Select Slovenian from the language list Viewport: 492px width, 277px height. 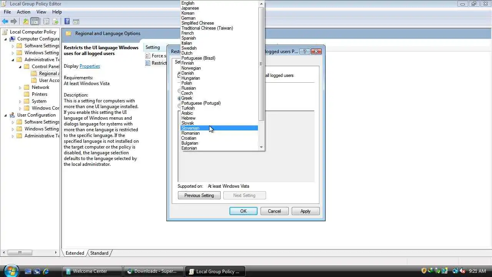(219, 128)
